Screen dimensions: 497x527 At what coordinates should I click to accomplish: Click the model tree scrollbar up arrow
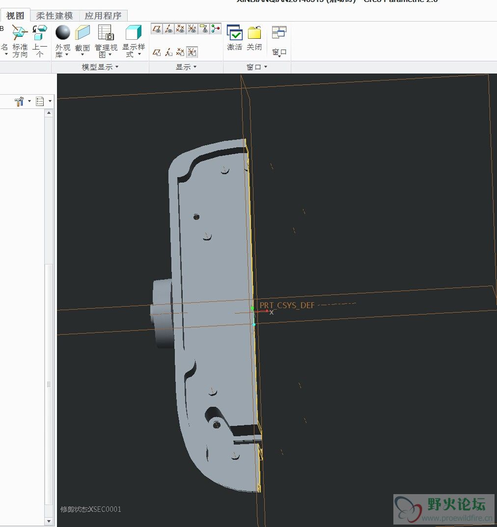49,113
